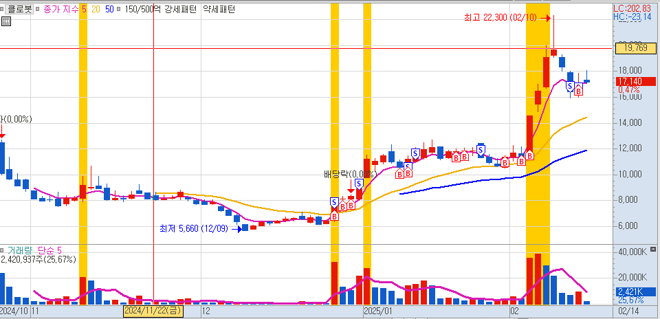
Task: Click the 02/14 date axis label
Action: [628, 311]
